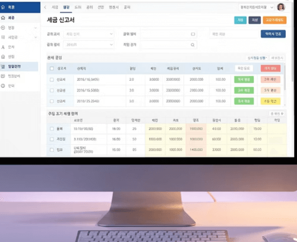Open the first filter dropdown above the year selector

(x=89, y=34)
